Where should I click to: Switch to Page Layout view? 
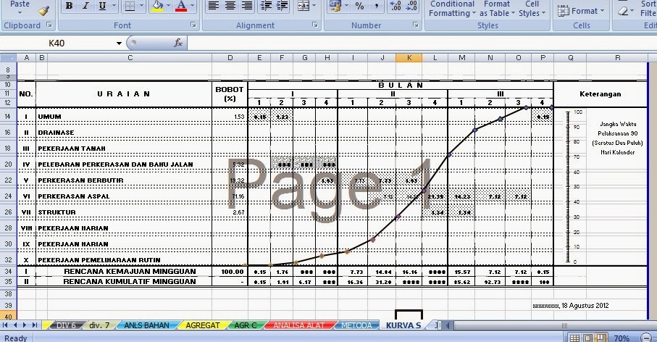pos(588,338)
